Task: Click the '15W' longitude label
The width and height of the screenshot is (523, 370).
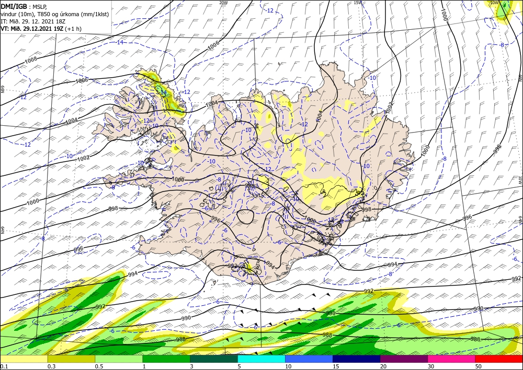Action: [358, 3]
